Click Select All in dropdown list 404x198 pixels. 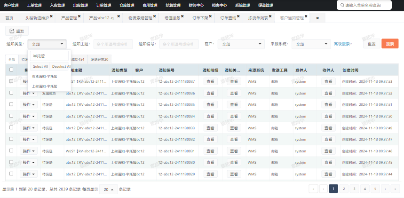tap(40, 66)
